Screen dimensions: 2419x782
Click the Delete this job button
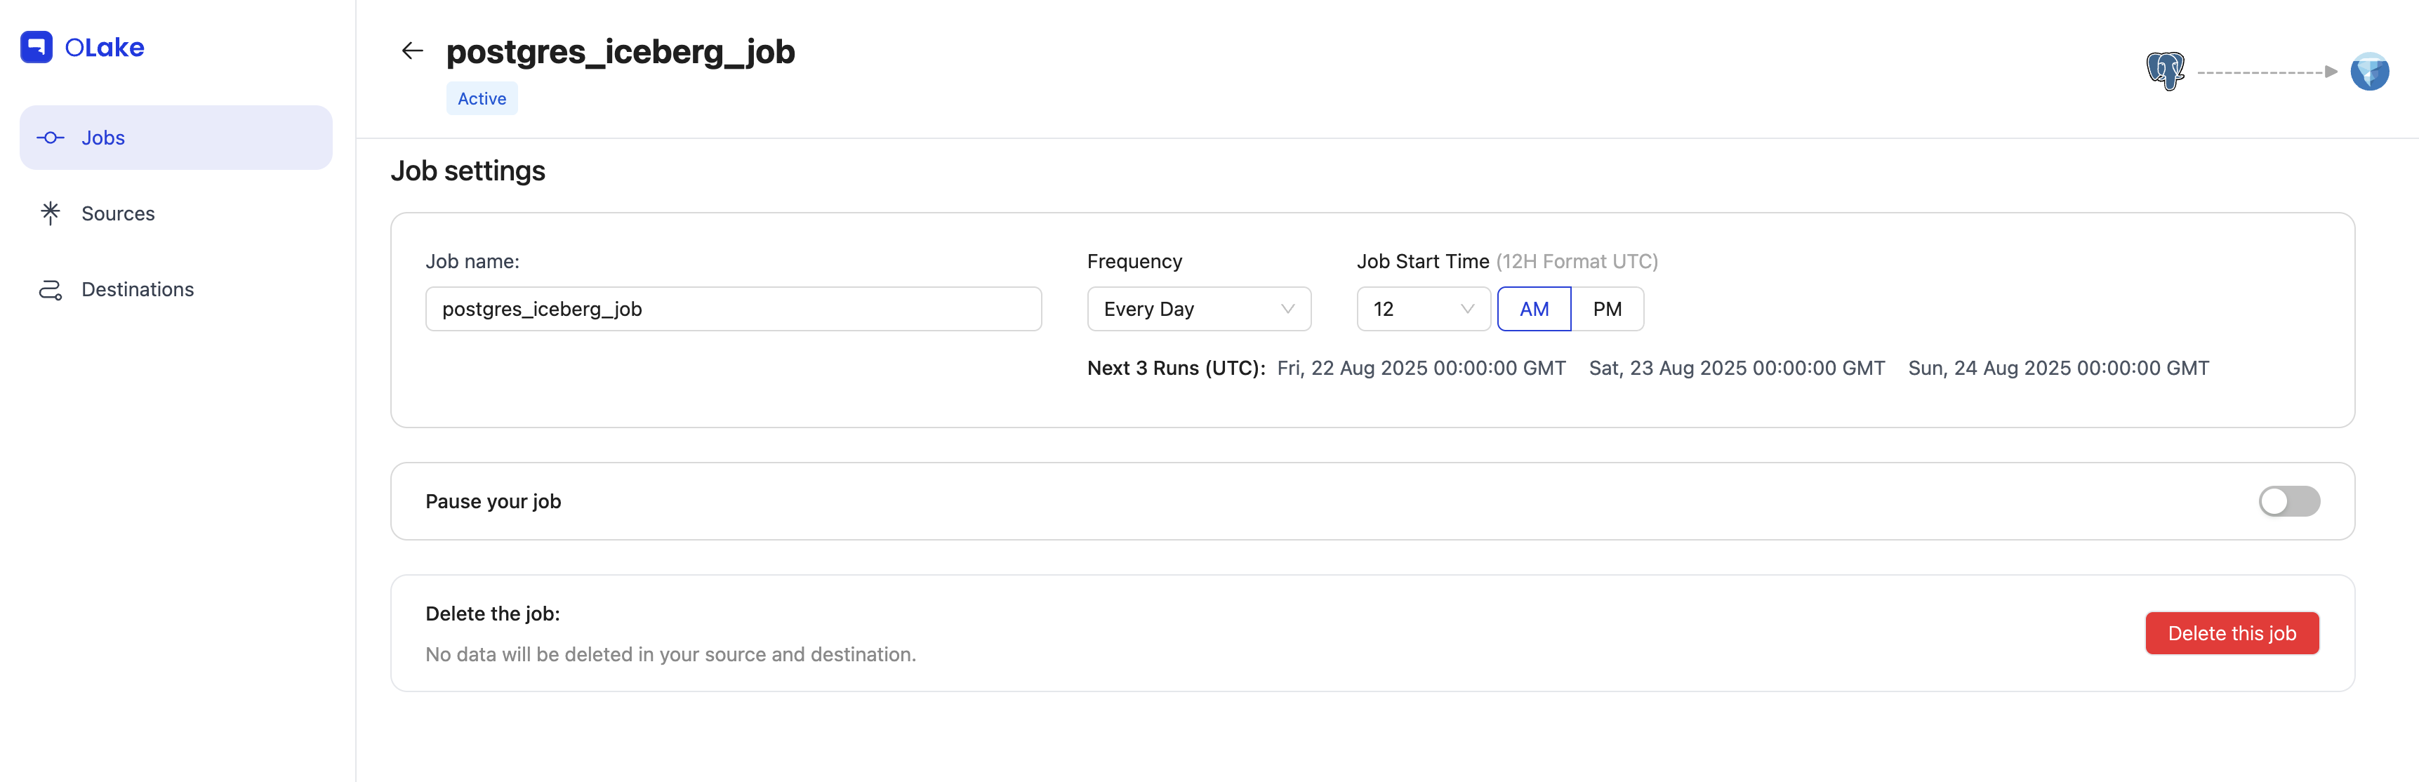2231,634
